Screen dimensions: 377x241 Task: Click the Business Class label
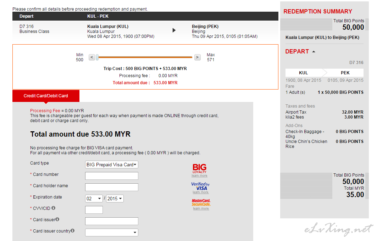point(34,31)
